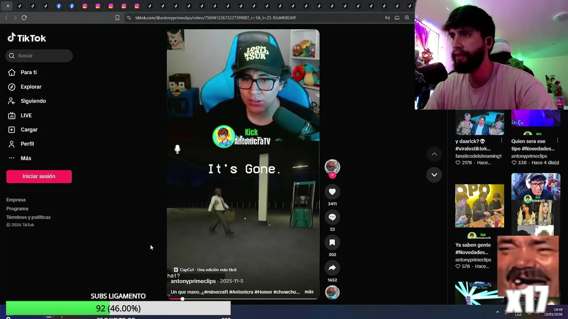568x319 pixels.
Task: Expand the Programa footer section
Action: [17, 209]
